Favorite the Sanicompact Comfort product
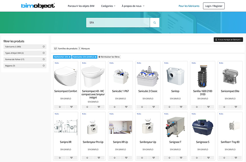 [71, 107]
